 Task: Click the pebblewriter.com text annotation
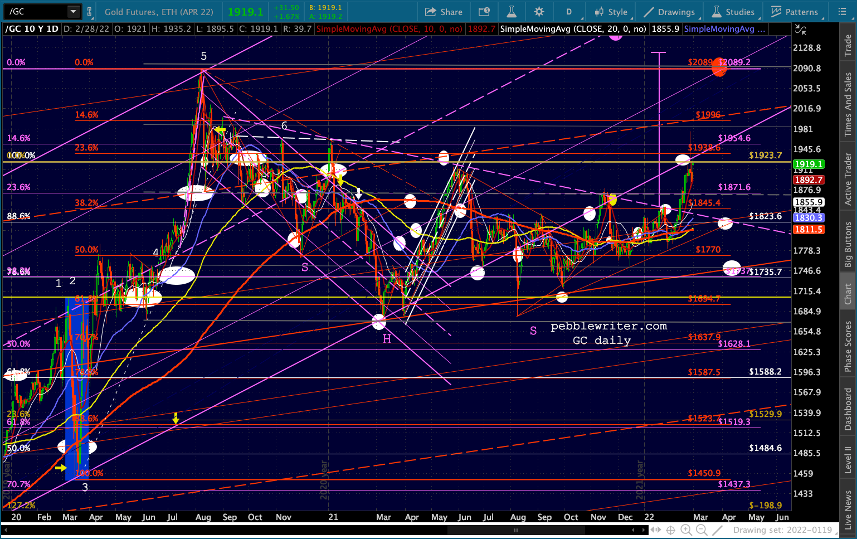[x=609, y=326]
